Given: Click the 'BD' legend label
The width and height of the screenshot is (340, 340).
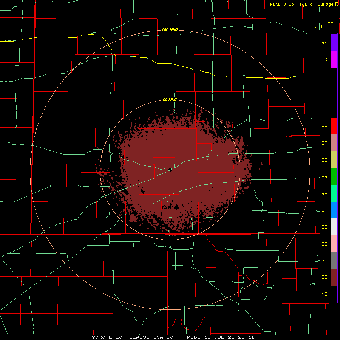Looking at the screenshot, I should click(324, 160).
